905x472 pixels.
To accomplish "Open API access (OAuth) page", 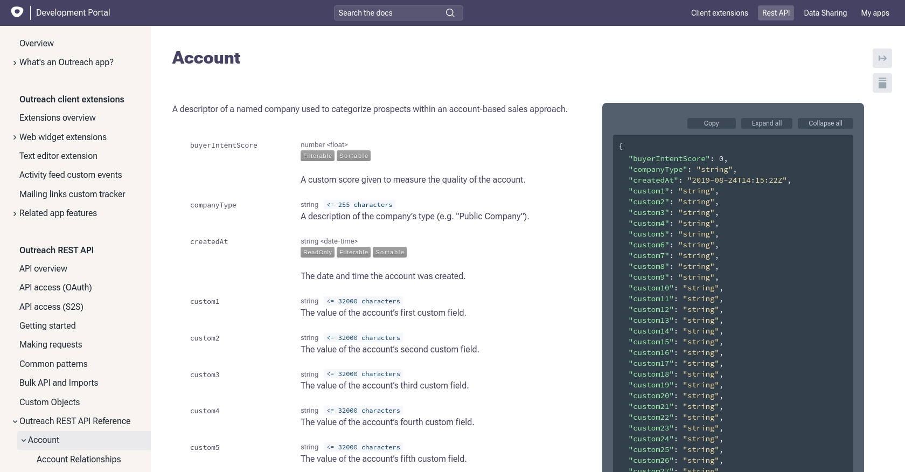I will coord(55,287).
